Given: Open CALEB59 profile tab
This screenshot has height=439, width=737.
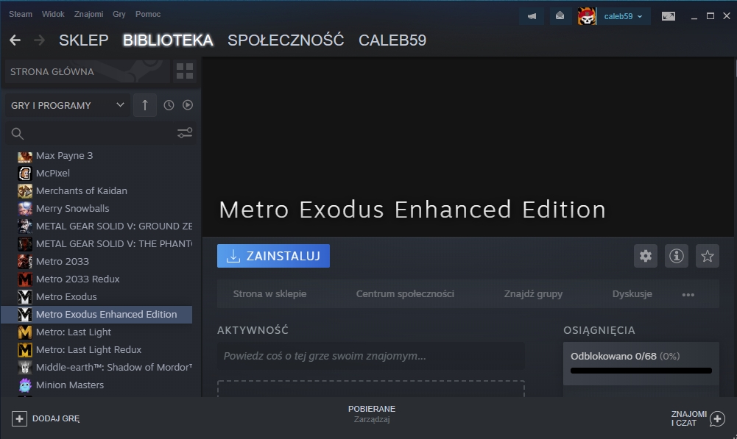Looking at the screenshot, I should [392, 40].
